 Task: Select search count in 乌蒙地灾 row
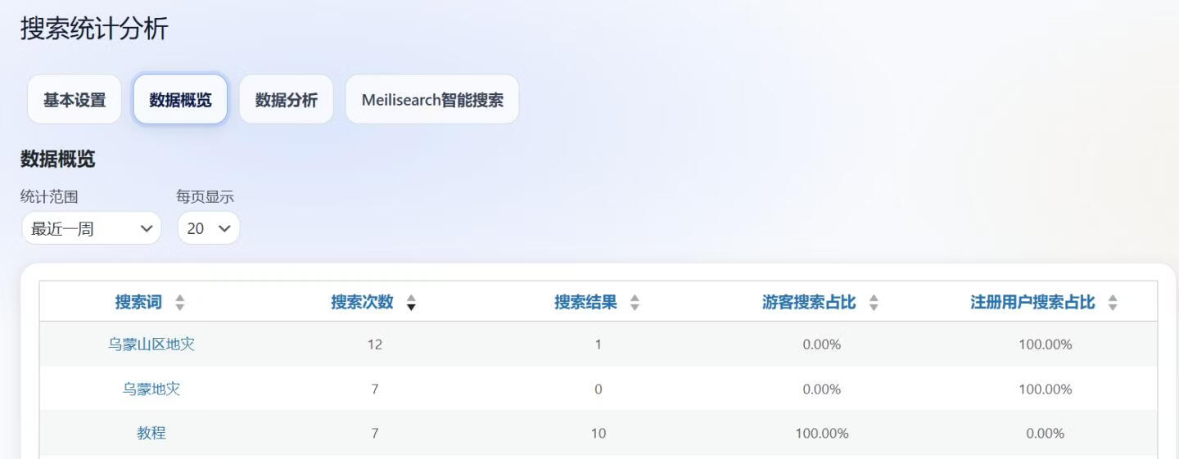[375, 389]
